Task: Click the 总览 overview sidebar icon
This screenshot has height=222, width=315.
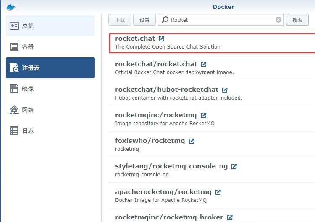Action: tap(14, 26)
